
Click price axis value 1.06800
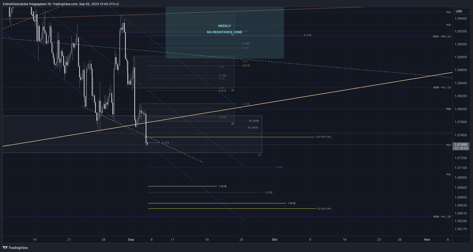point(461,188)
